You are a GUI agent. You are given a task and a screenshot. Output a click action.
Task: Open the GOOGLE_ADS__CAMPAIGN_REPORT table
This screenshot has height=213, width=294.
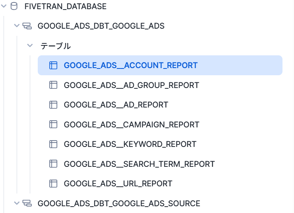[132, 125]
